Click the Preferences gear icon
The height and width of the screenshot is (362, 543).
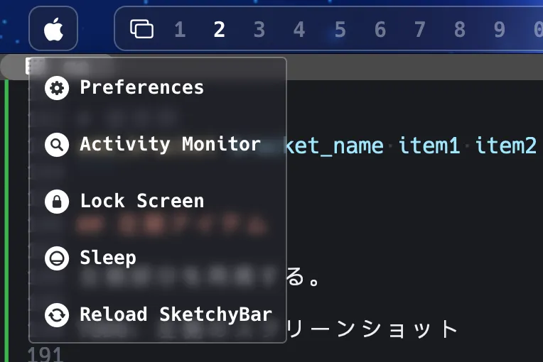pyautogui.click(x=56, y=88)
